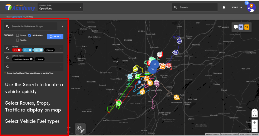Image resolution: width=259 pixels, height=136 pixels.
Task: Open the Product Suite dropdown
Action: [x=60, y=7]
